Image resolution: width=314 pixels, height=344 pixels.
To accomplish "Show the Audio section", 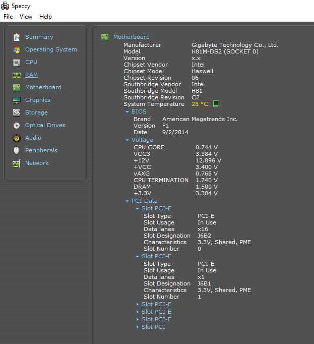I will coord(33,138).
